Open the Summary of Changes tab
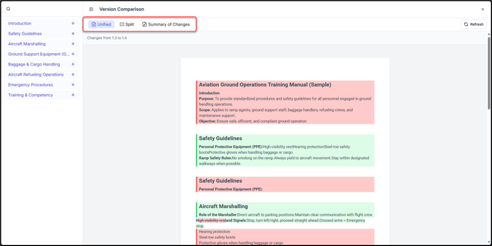This screenshot has height=246, width=492. [x=166, y=24]
